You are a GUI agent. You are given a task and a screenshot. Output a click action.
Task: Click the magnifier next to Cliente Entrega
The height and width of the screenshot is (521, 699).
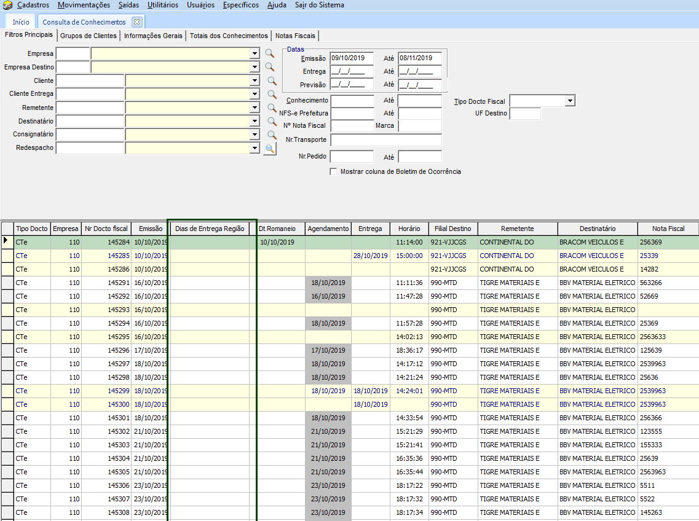[x=272, y=94]
